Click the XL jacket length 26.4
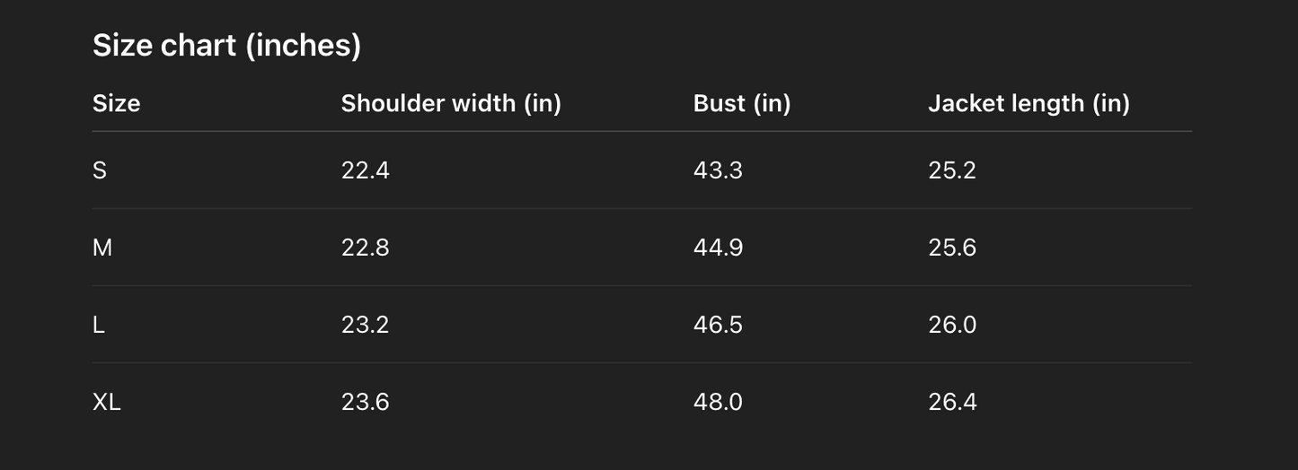 (952, 402)
